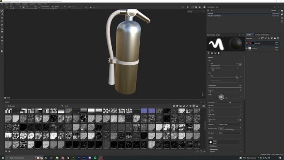
Task: Open the Base color channel dropdown in Layers
Action: (x=250, y=38)
